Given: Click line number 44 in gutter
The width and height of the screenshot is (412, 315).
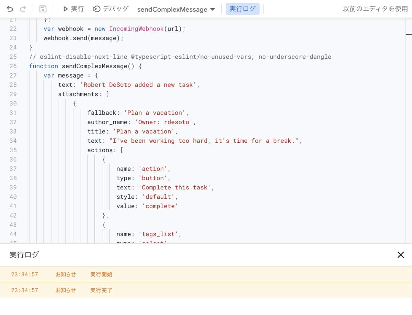Looking at the screenshot, I should 13,234.
